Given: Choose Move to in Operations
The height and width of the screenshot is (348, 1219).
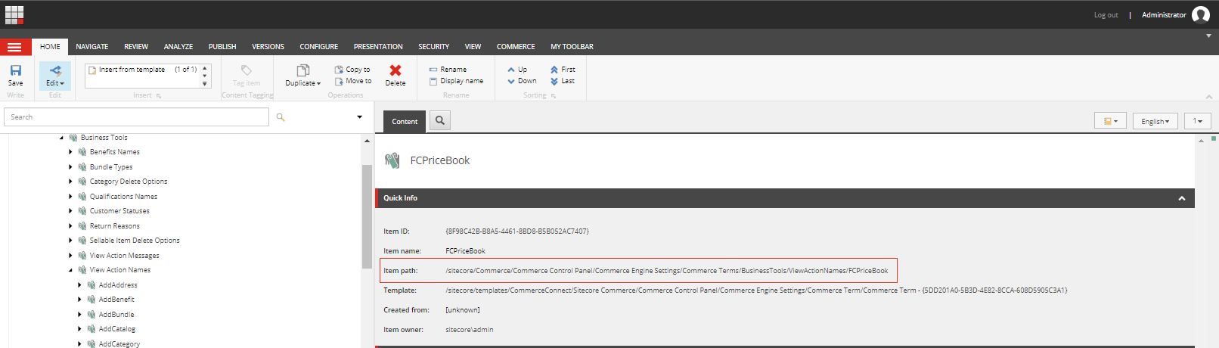Looking at the screenshot, I should tap(353, 81).
